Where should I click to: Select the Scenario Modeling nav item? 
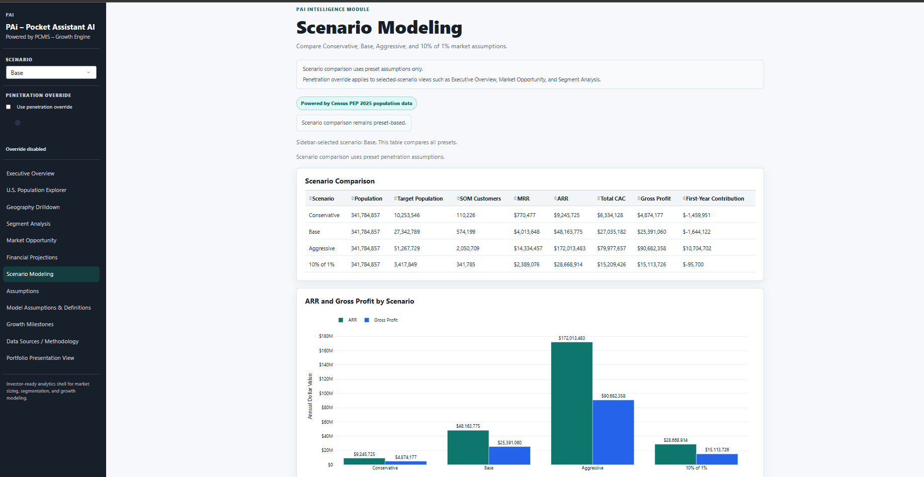(x=51, y=274)
